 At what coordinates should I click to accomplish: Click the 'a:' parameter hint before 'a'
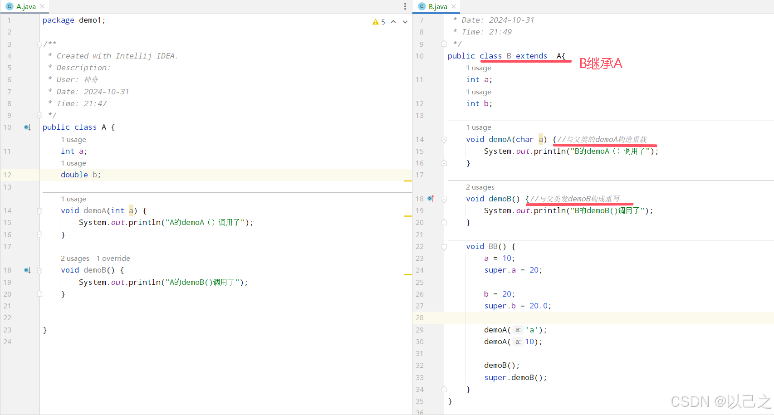coord(518,330)
